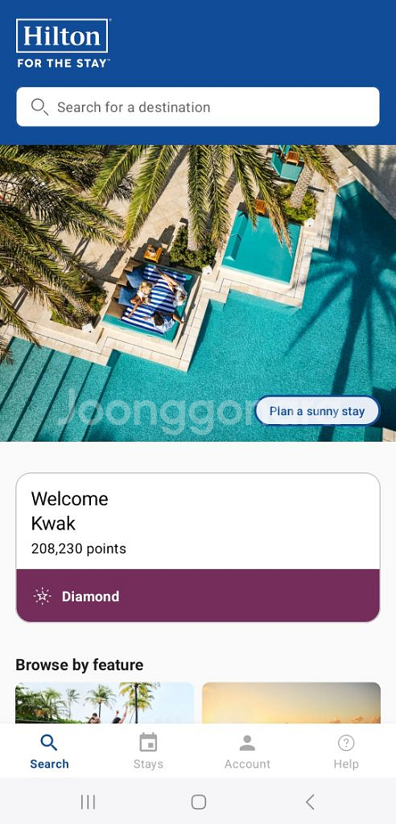Tap the Android back arrow
Viewport: 396px width, 824px height.
(x=310, y=802)
